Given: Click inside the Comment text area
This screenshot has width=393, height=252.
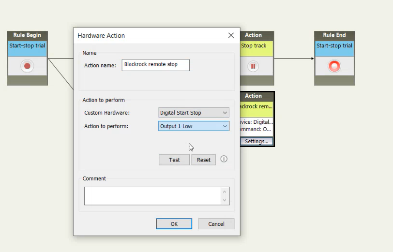Looking at the screenshot, I should (152, 196).
